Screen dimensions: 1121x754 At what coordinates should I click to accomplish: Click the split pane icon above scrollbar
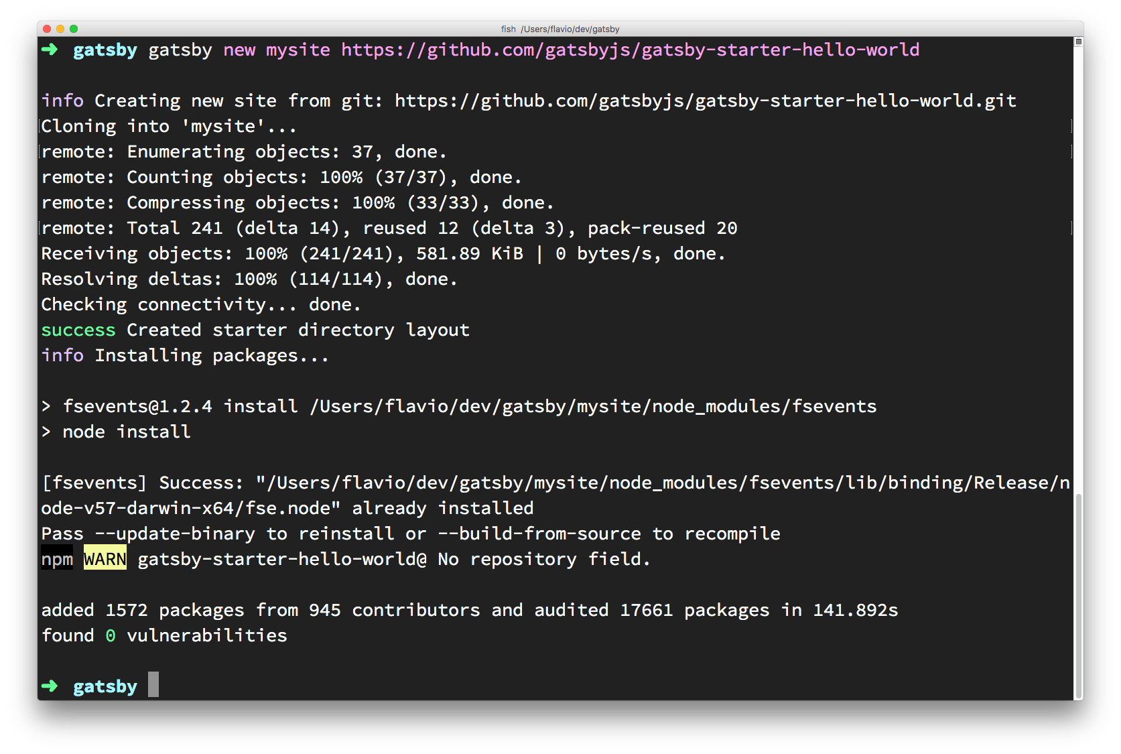1078,42
